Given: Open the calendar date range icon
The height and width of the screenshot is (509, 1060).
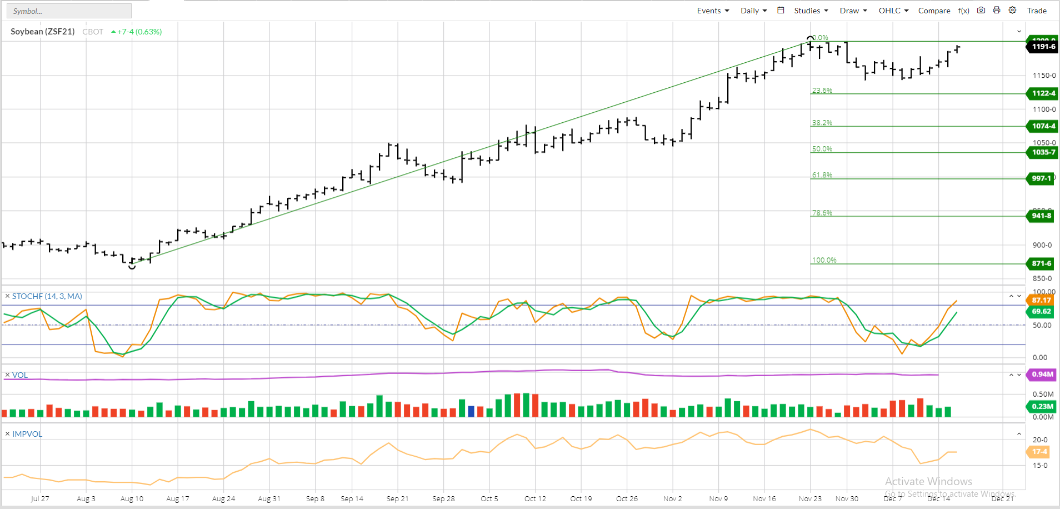Looking at the screenshot, I should 781,10.
